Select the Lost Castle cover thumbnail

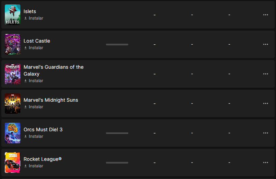(12, 44)
